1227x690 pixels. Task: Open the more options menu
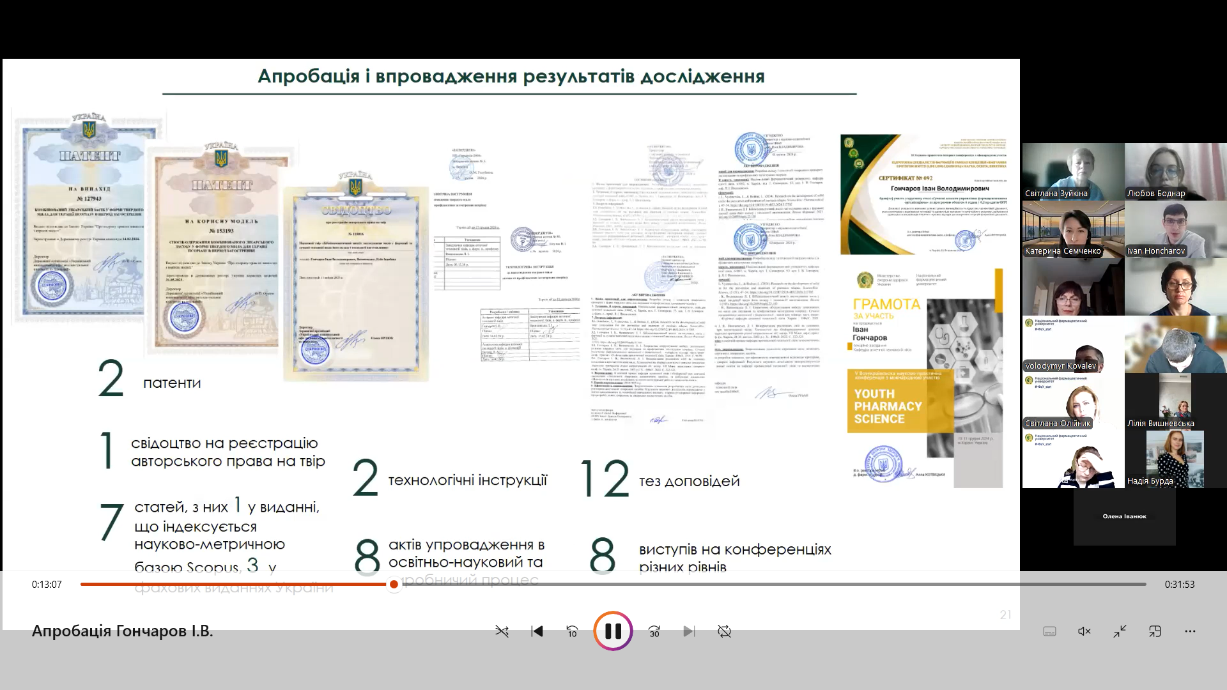pos(1190,631)
